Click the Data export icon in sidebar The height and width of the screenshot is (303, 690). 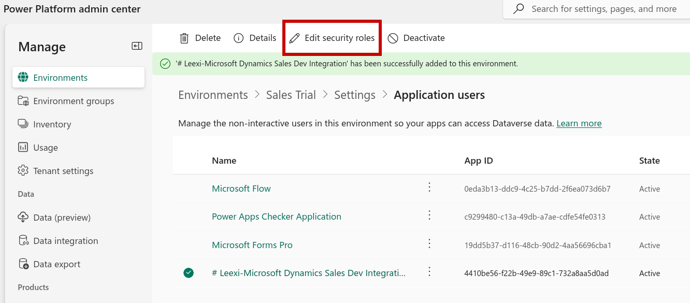23,264
